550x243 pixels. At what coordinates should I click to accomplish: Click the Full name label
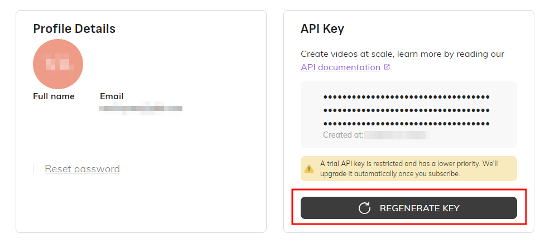point(54,96)
